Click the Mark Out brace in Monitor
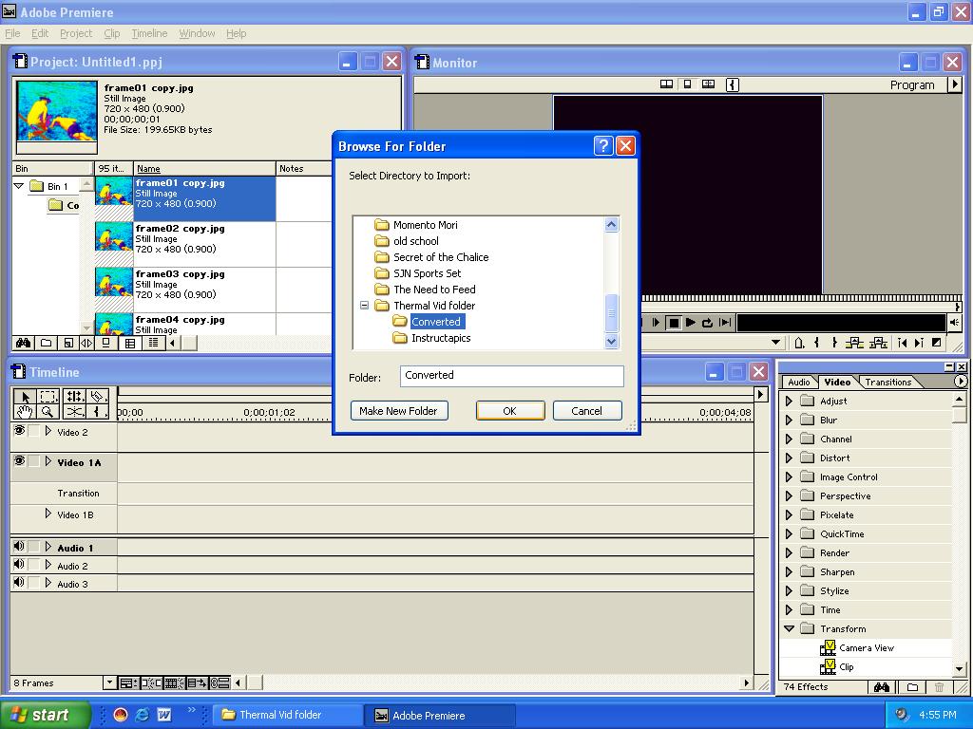This screenshot has height=729, width=973. tap(834, 342)
